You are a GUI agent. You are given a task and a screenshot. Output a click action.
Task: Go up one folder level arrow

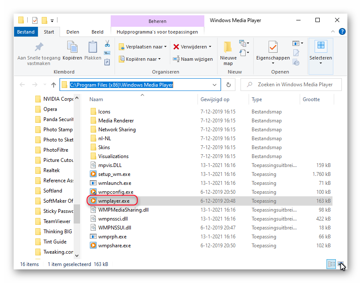[x=53, y=85]
